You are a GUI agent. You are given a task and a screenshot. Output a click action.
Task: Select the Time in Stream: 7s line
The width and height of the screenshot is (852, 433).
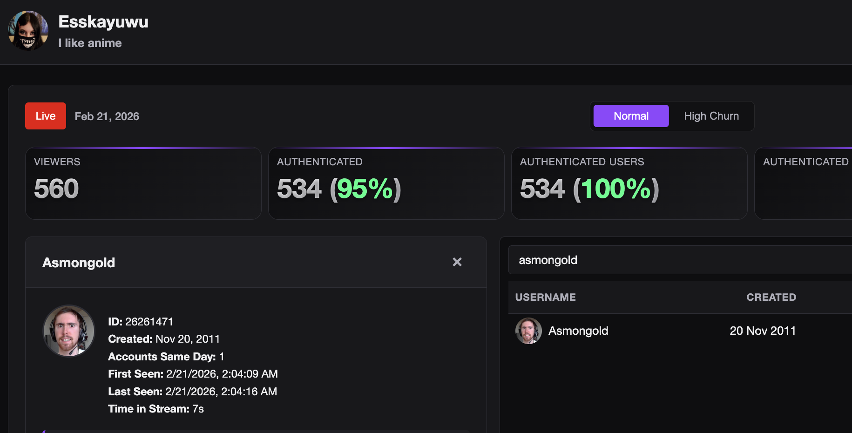(x=156, y=409)
